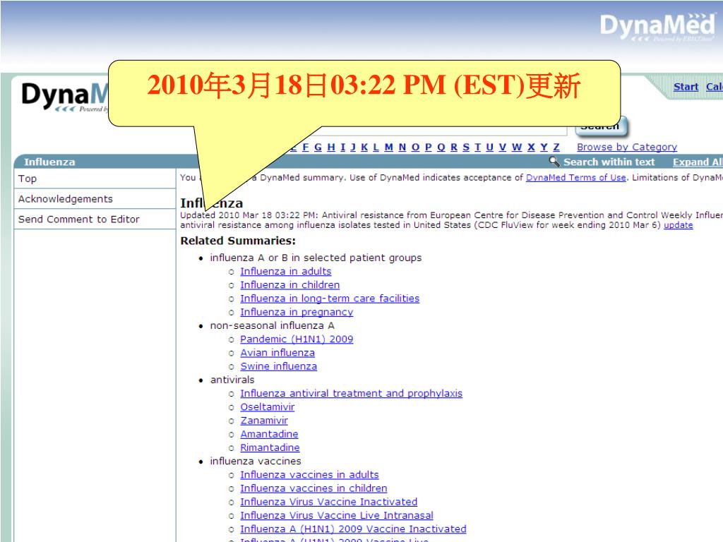
Task: Browse topics starting with letter G
Action: [318, 147]
